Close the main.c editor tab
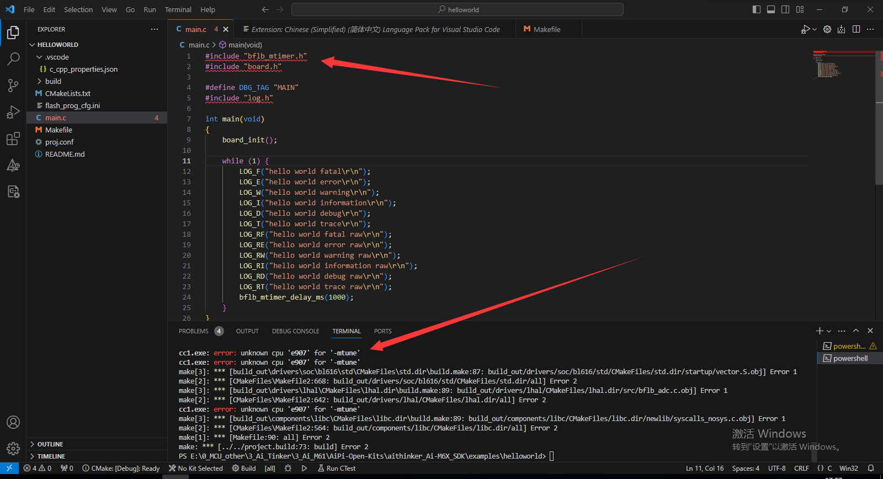The height and width of the screenshot is (479, 883). [x=226, y=29]
